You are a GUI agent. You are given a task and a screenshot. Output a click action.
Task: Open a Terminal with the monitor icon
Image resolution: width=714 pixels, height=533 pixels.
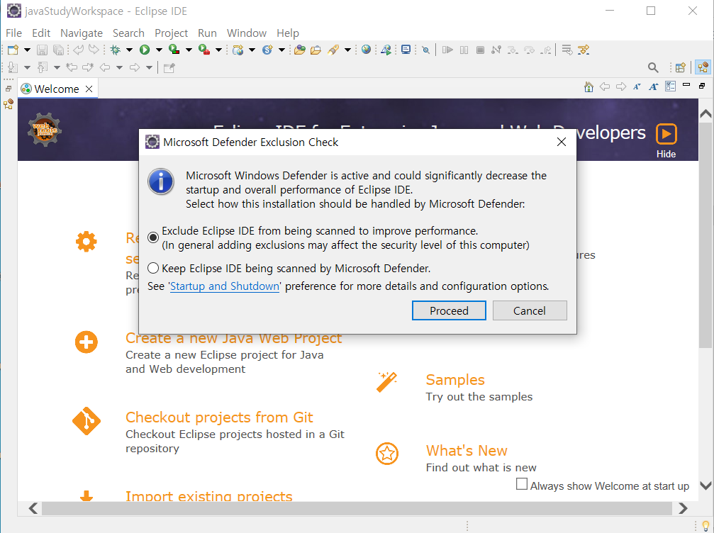pos(406,50)
